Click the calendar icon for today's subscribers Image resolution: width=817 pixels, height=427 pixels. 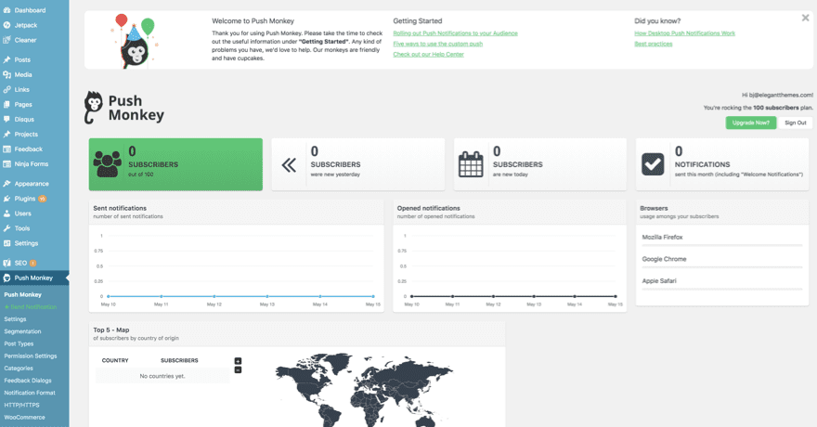pos(471,164)
